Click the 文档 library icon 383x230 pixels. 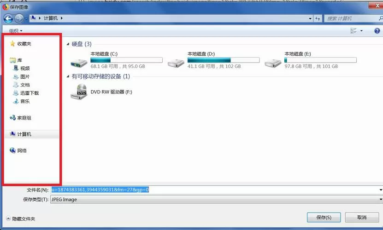tap(16, 85)
